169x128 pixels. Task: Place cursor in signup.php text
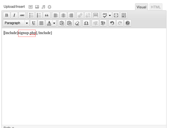27,33
